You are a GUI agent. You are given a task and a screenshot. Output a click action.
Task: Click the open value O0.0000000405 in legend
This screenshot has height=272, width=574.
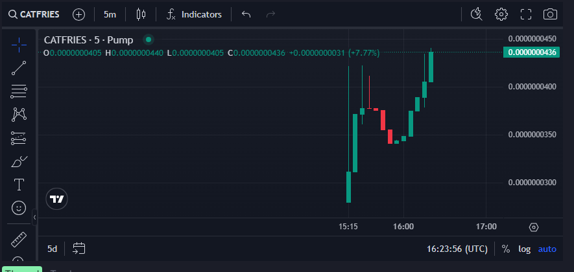[x=73, y=53]
